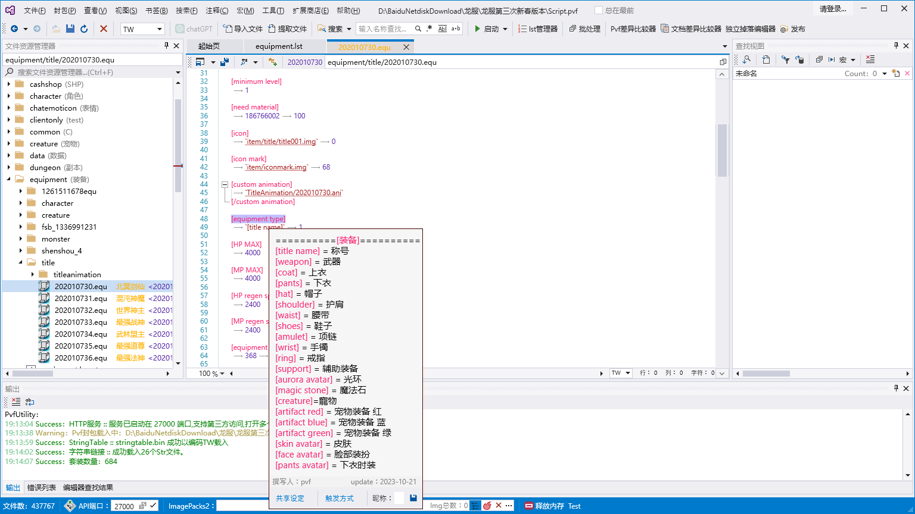Toggle regex search option in search bar
The width and height of the screenshot is (915, 514).
(430, 29)
